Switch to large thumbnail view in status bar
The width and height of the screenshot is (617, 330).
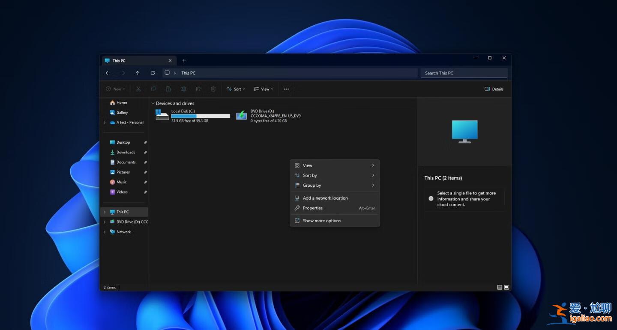[x=507, y=287]
